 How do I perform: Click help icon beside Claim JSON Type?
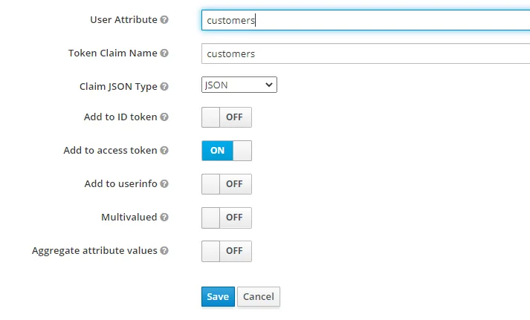click(164, 87)
